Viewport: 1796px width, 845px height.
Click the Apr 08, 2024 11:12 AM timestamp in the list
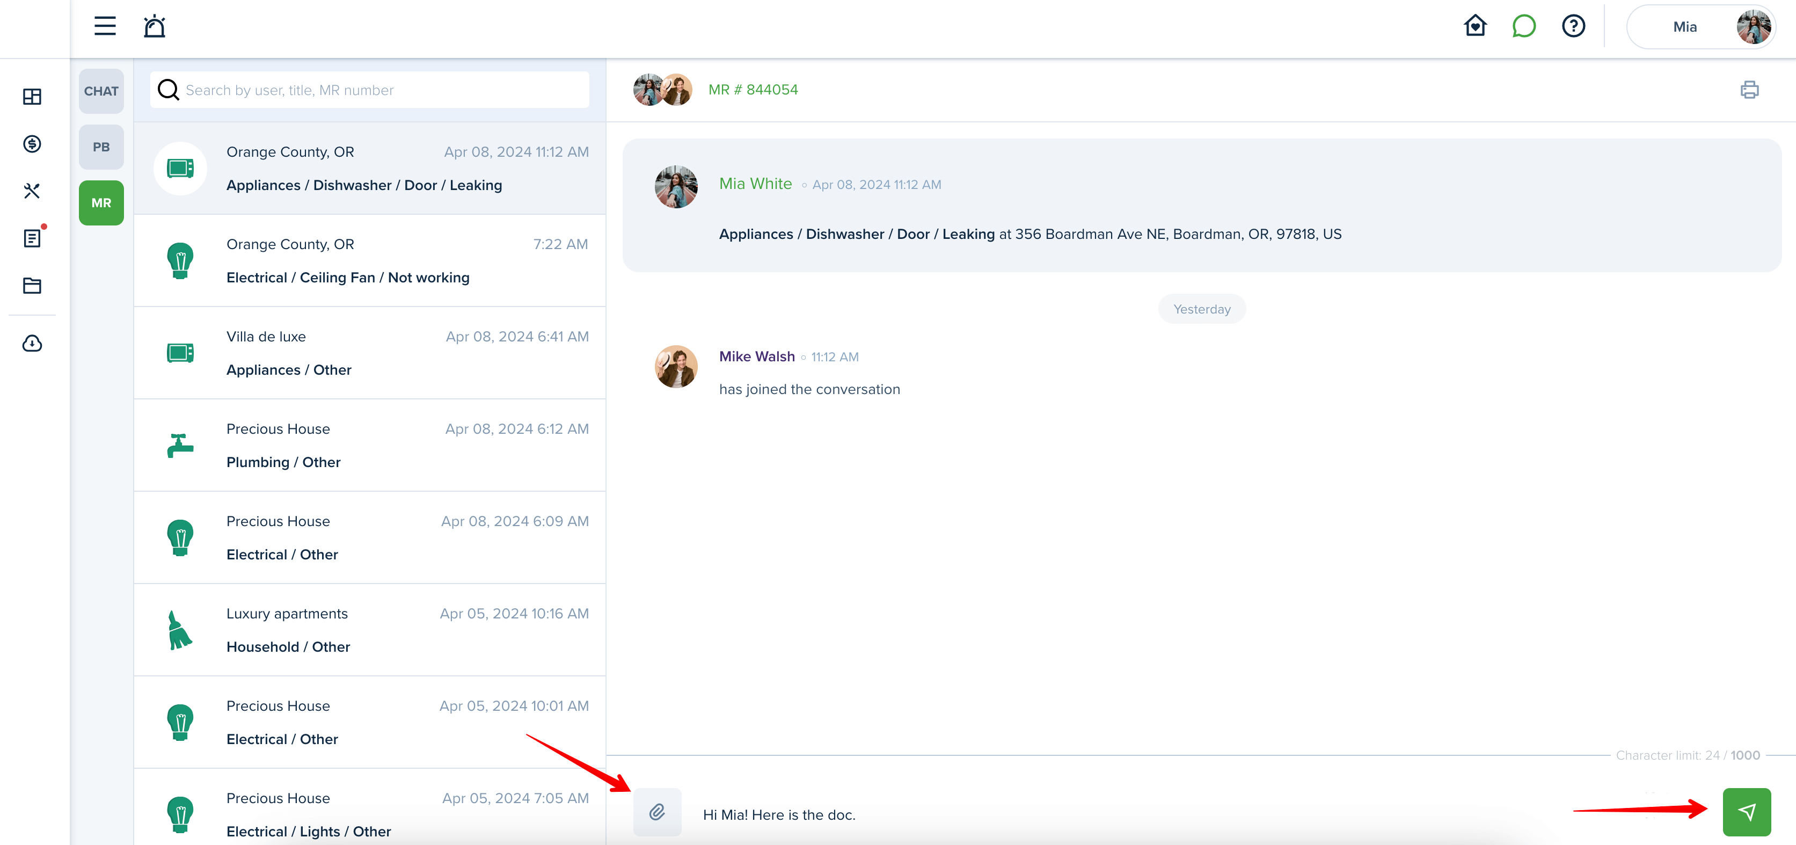(516, 152)
